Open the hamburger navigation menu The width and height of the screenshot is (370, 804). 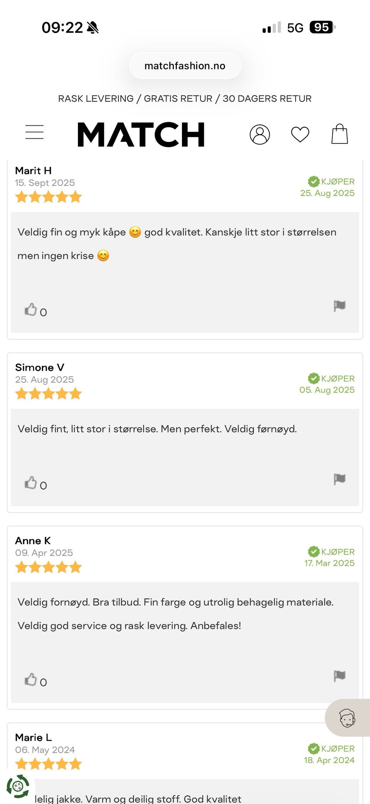(34, 132)
